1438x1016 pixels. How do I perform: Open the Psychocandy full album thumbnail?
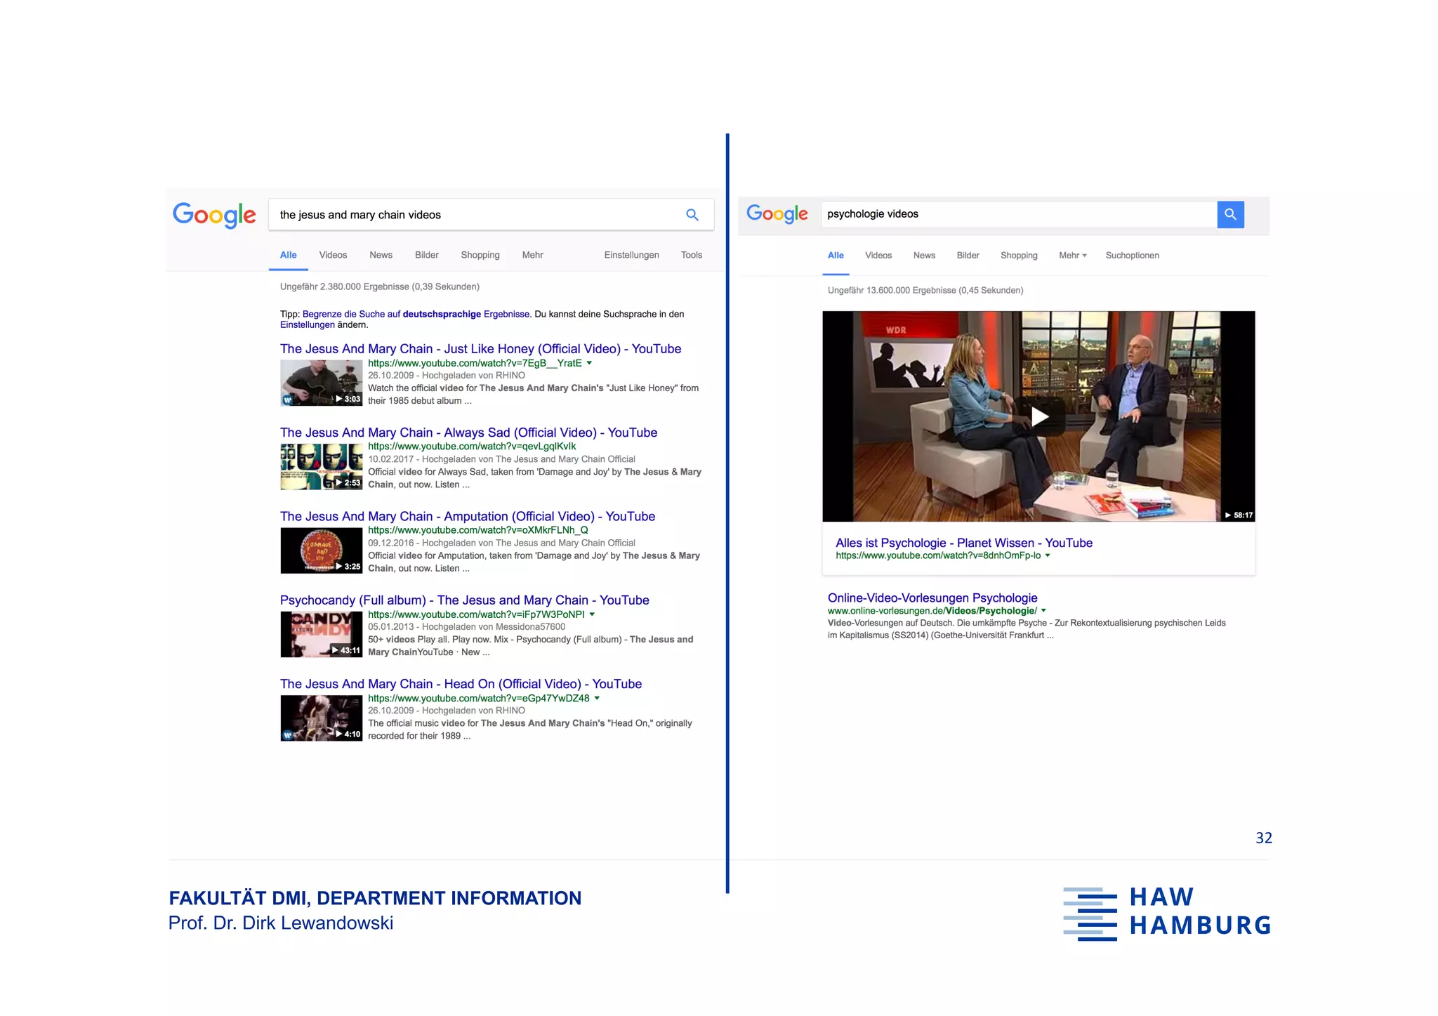tap(321, 634)
